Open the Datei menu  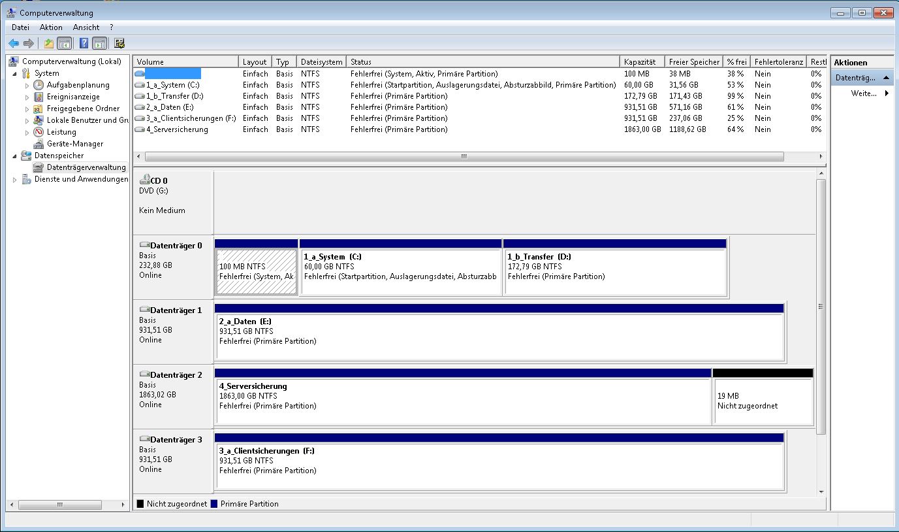[20, 27]
